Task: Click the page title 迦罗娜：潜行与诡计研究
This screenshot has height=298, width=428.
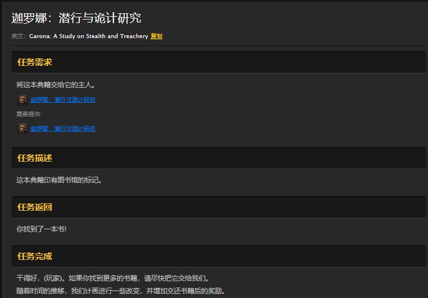Action: (x=76, y=18)
